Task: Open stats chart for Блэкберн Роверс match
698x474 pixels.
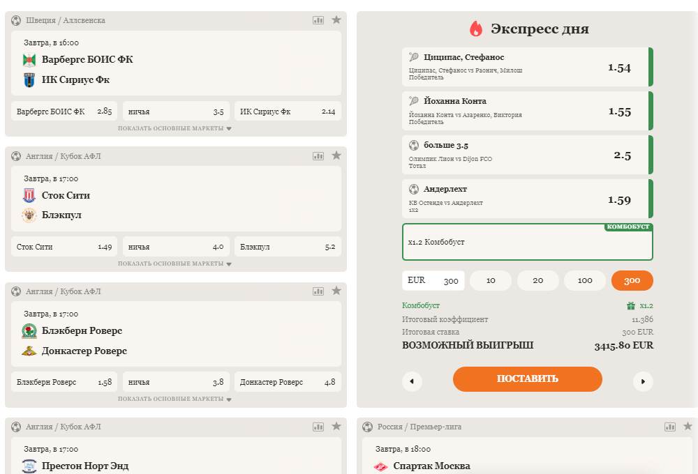Action: click(x=318, y=291)
